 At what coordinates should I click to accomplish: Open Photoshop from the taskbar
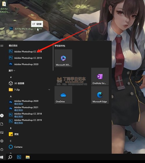coord(19,157)
